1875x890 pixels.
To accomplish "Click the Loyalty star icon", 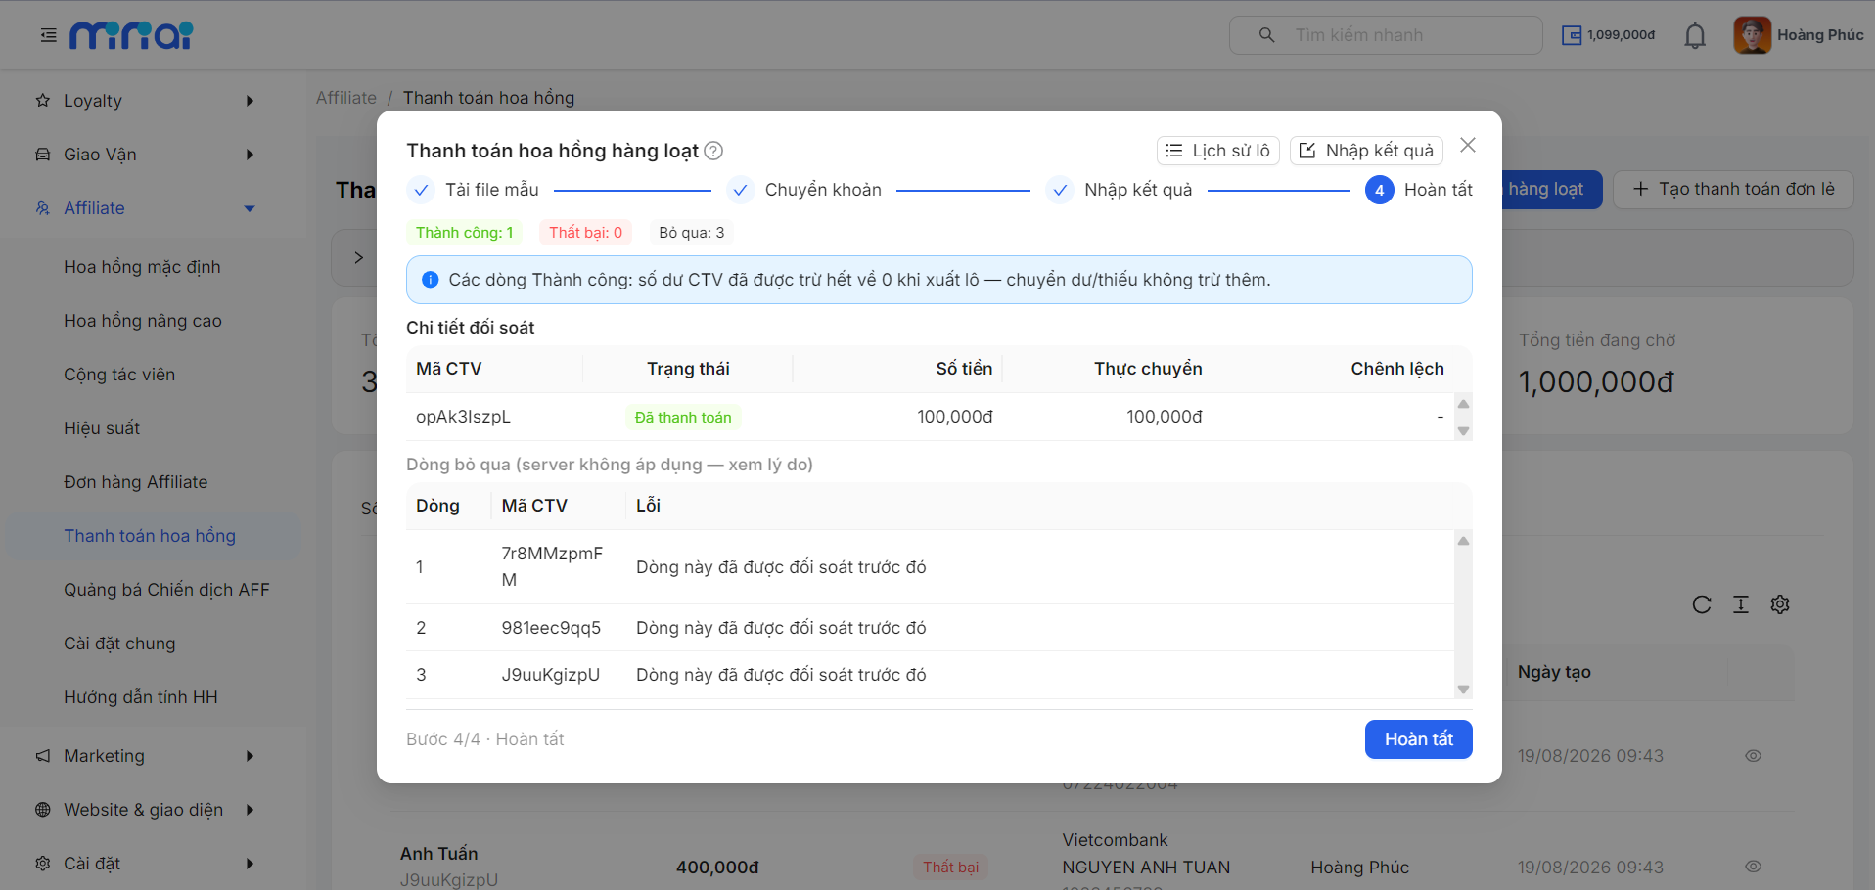I will tap(43, 101).
